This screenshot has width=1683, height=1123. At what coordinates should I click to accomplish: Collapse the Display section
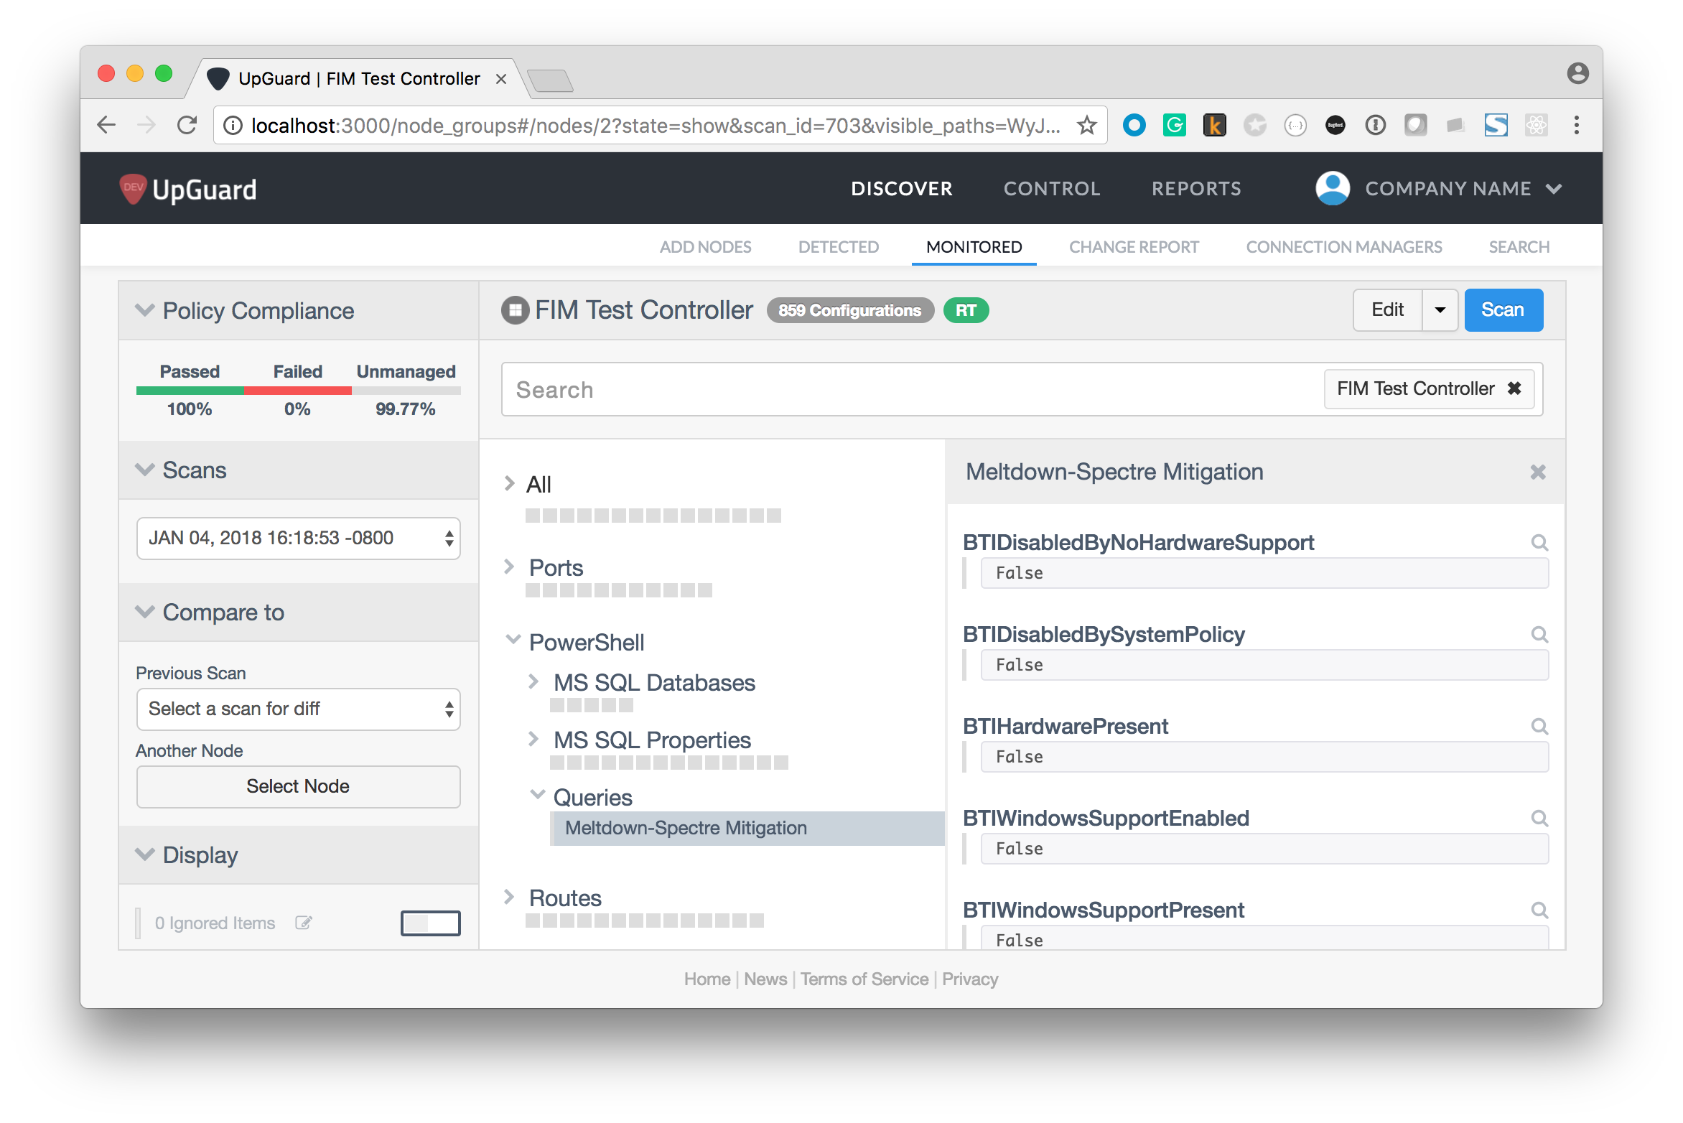pyautogui.click(x=145, y=854)
